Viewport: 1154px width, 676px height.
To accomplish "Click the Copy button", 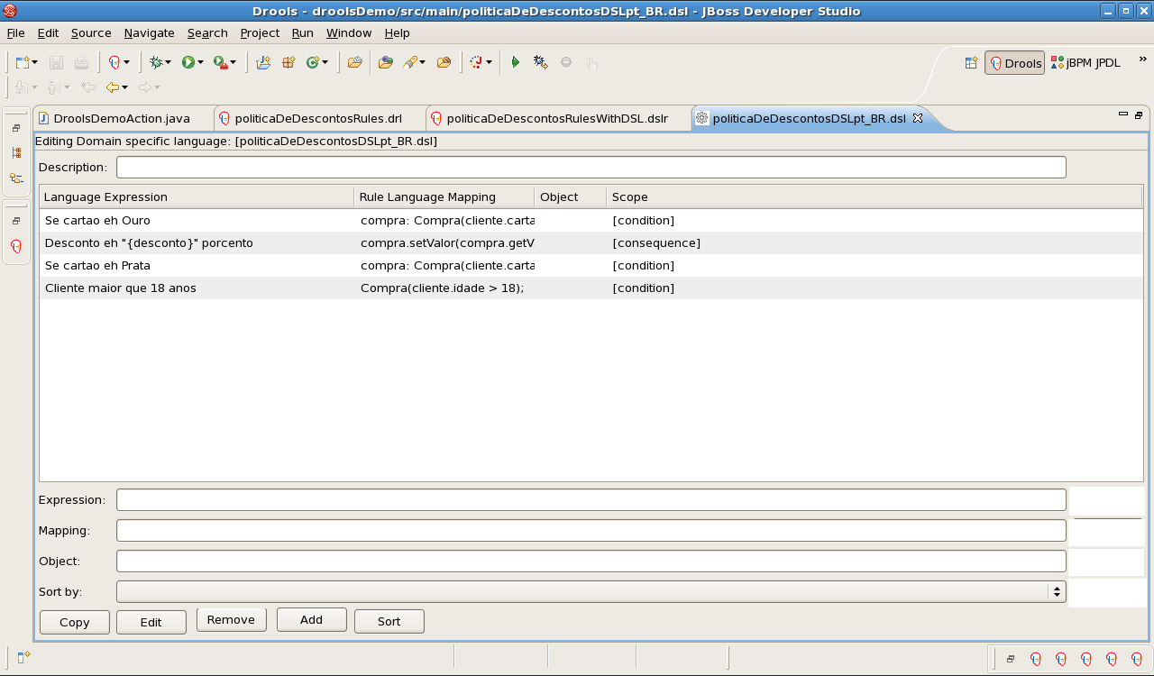I will click(75, 622).
